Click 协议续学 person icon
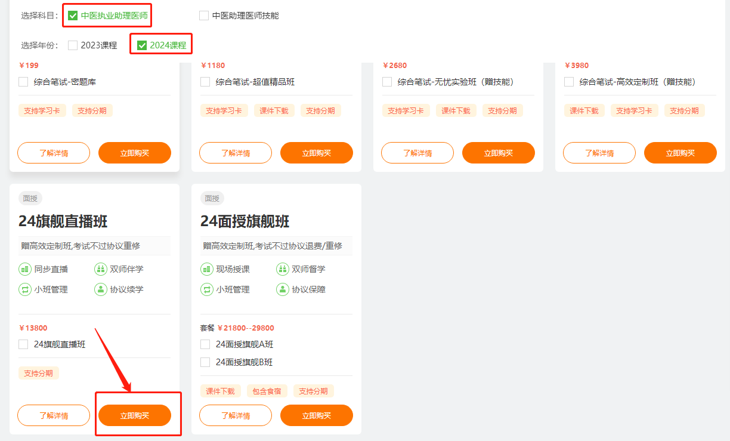 point(100,289)
